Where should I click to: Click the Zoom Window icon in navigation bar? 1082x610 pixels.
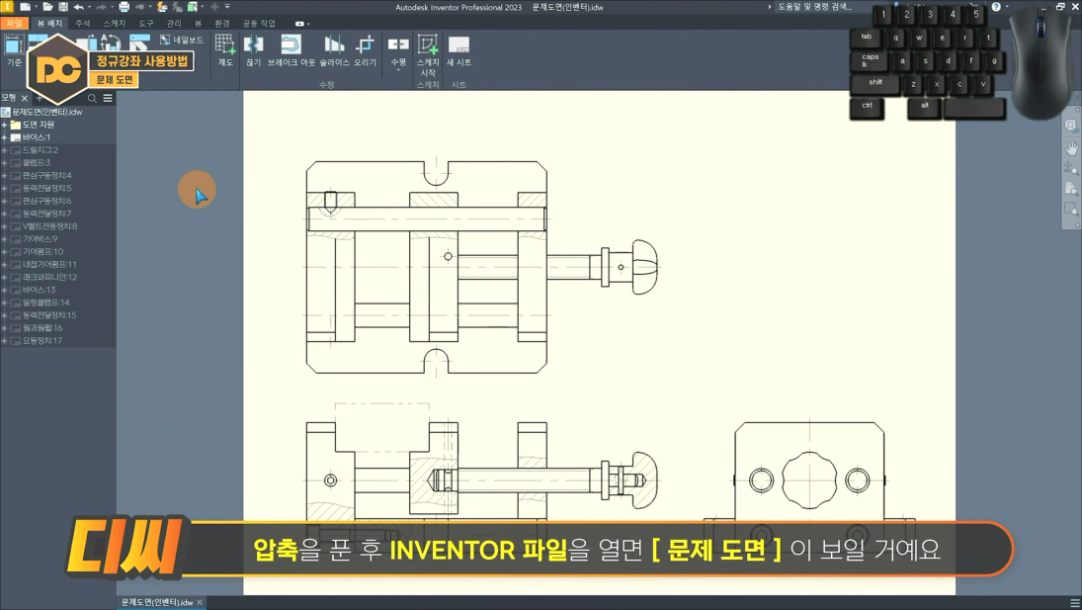click(1071, 209)
